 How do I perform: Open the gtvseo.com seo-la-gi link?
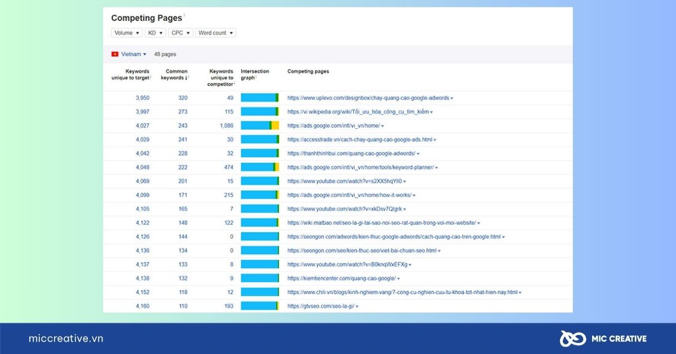coord(321,306)
